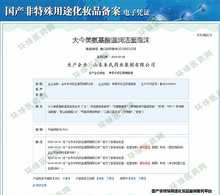The image size is (220, 195).
Task: Click 责令改正 in the 2020-03-12 remark
Action: tap(145, 147)
